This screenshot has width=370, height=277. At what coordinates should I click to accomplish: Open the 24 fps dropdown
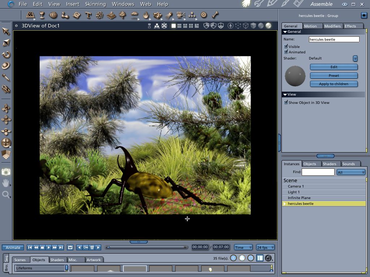click(265, 247)
